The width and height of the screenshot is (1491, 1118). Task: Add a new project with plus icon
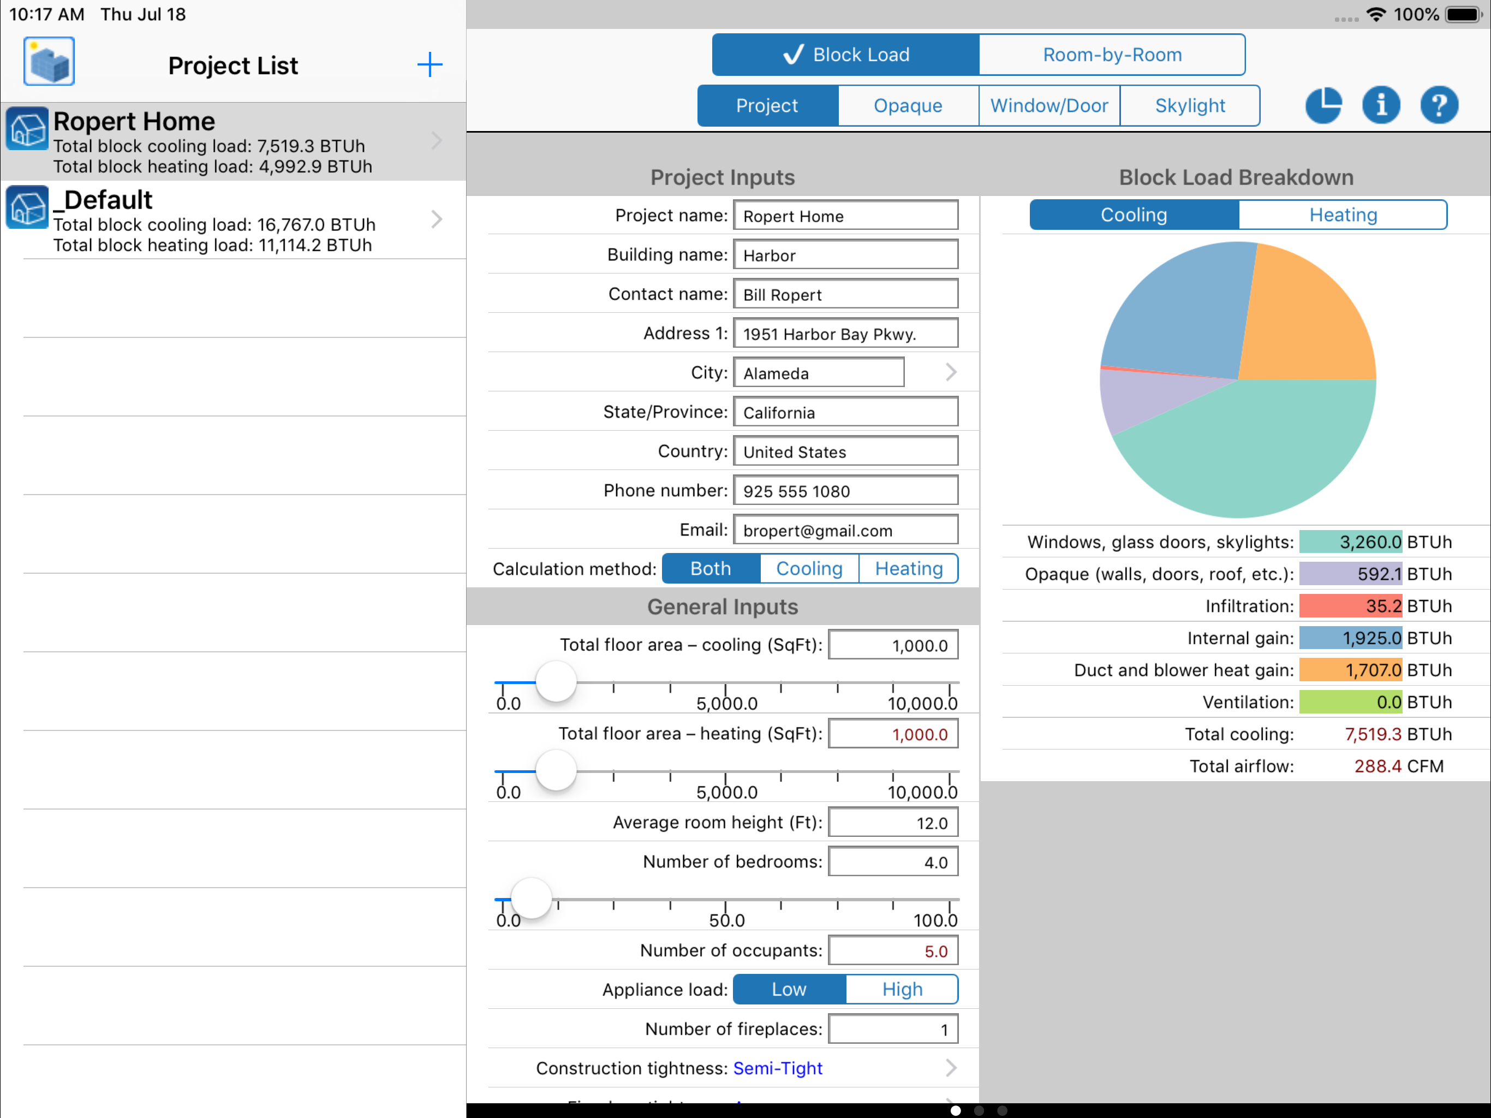(x=430, y=66)
